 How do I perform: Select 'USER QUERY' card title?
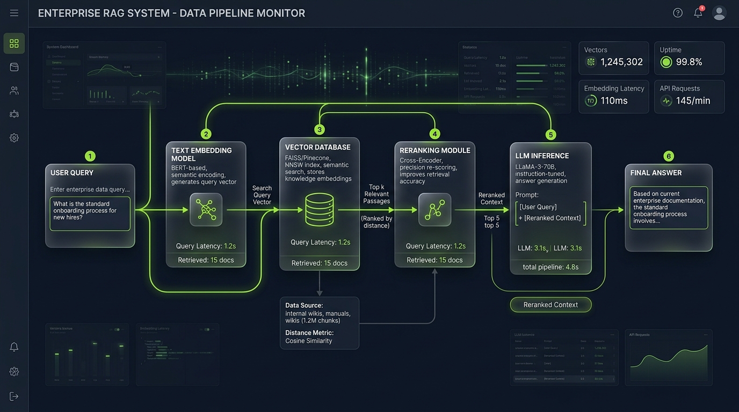[x=72, y=173]
